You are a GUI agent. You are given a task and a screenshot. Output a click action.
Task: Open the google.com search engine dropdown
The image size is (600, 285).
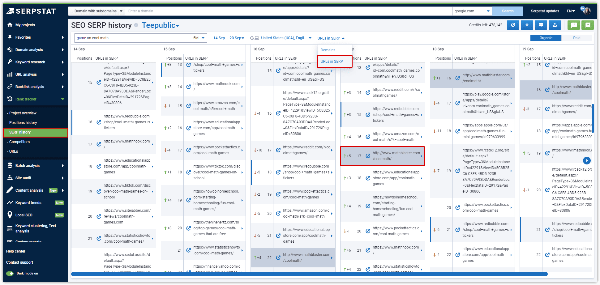[472, 11]
